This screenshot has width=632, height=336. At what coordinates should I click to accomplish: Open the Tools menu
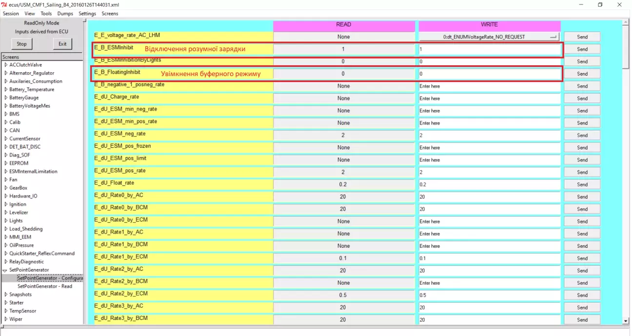point(46,14)
